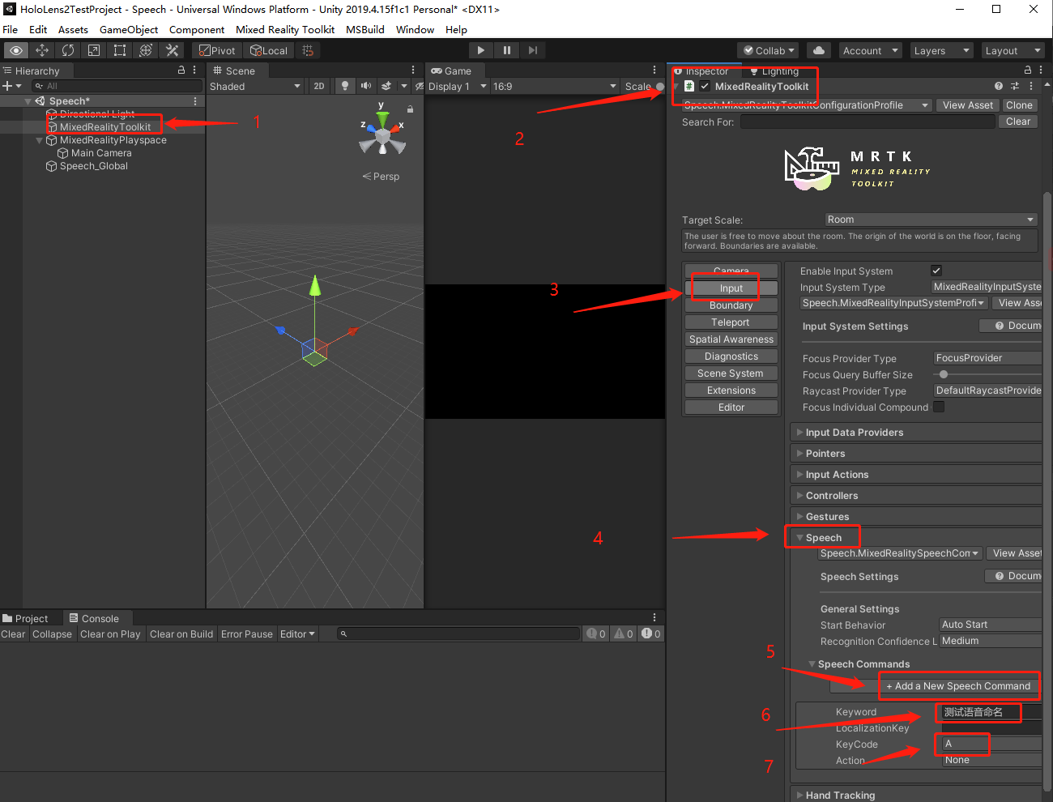1053x802 pixels.
Task: Toggle Focus Individual Compound checkbox
Action: click(x=939, y=407)
